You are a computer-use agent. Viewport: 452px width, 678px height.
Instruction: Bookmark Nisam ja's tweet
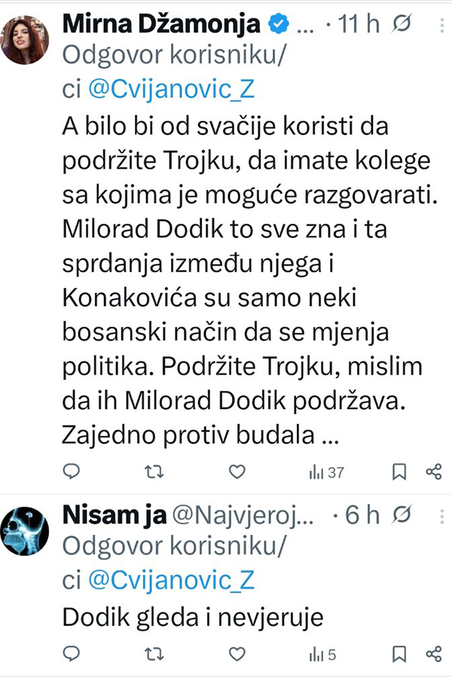click(399, 652)
